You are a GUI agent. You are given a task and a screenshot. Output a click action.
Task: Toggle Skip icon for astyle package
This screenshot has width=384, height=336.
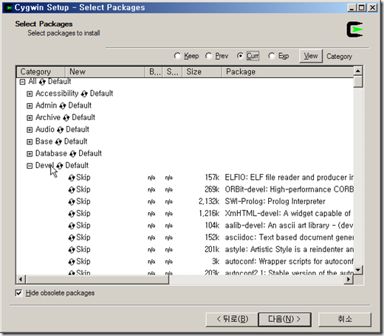[72, 250]
